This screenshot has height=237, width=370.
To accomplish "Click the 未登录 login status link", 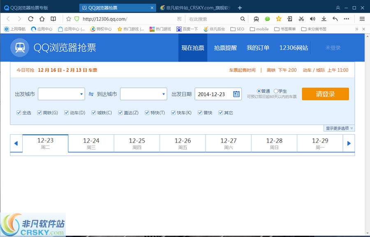I will point(333,48).
